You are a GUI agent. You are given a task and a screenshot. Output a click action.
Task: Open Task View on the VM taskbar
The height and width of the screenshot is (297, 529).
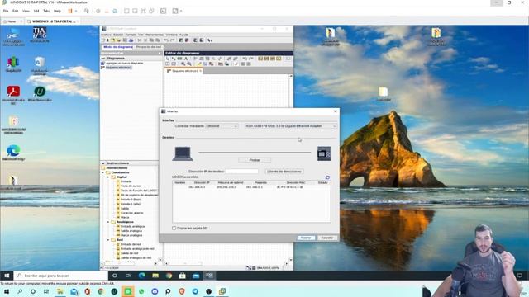128,276
